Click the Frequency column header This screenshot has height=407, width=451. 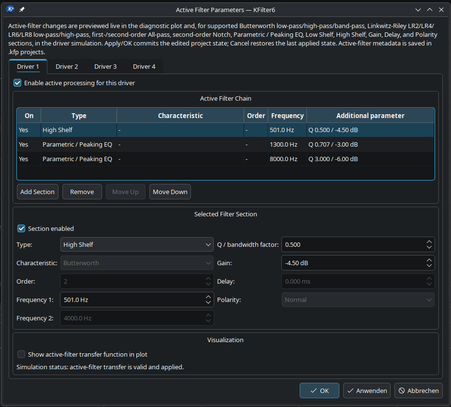click(287, 116)
